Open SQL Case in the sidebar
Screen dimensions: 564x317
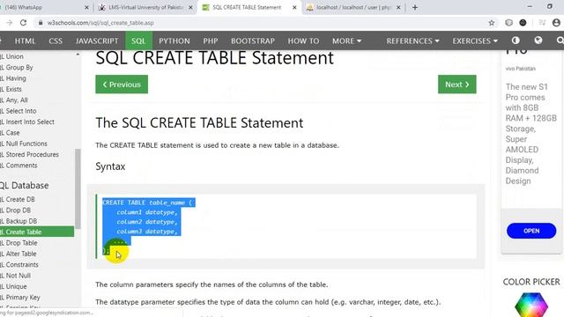coord(36,133)
